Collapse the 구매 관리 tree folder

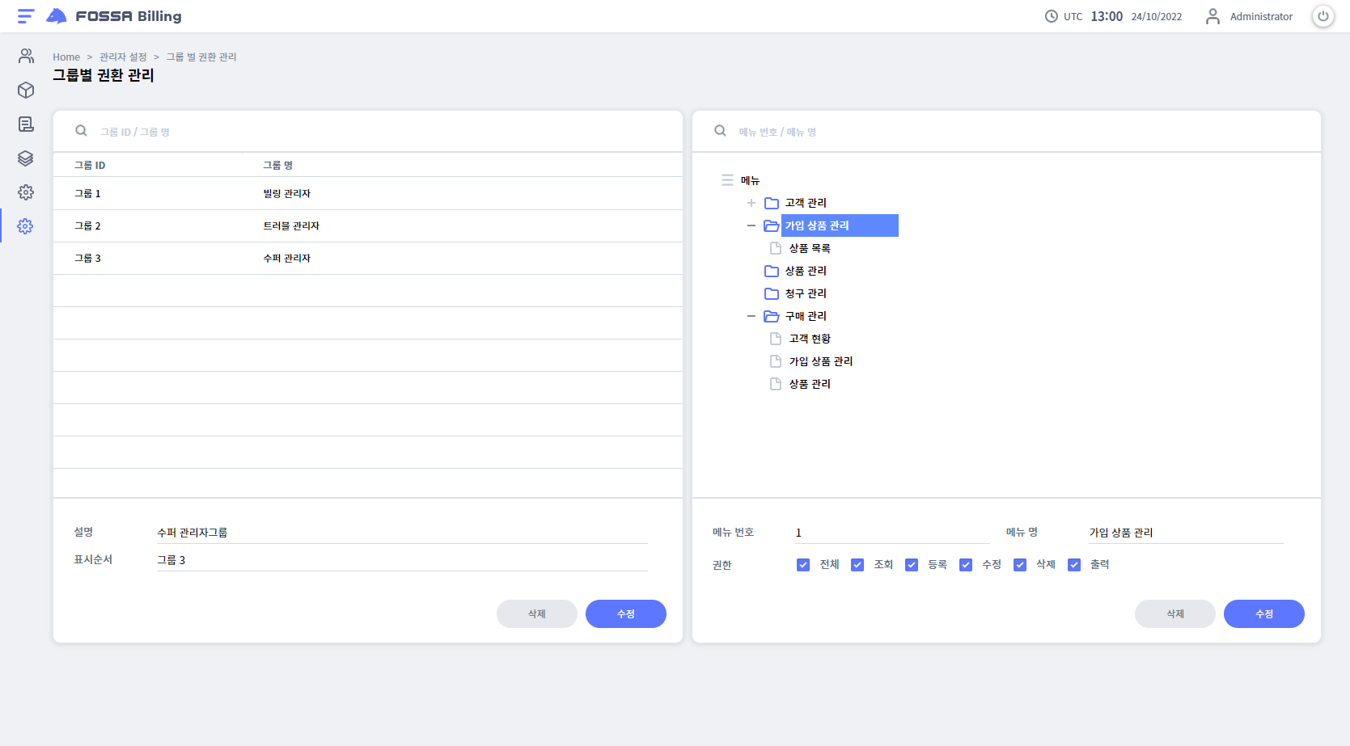[751, 316]
